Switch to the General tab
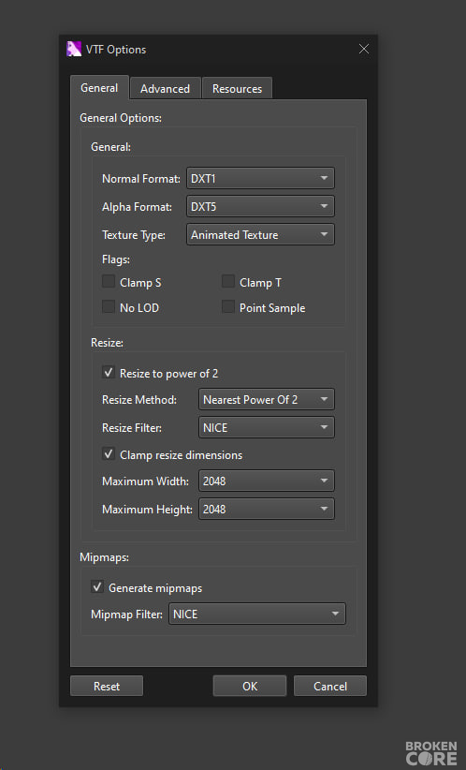The width and height of the screenshot is (466, 770). 99,88
